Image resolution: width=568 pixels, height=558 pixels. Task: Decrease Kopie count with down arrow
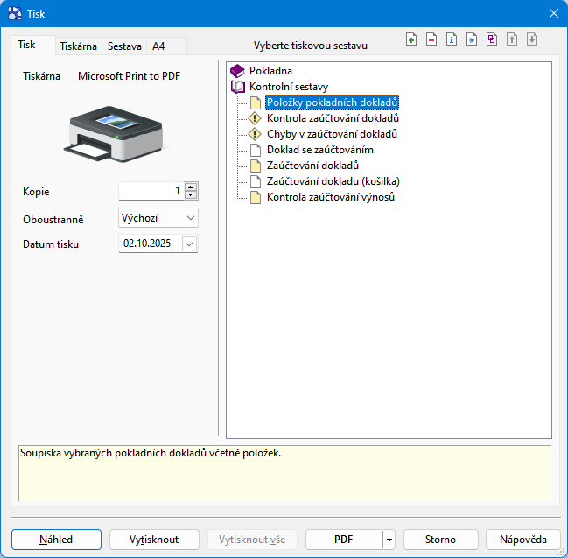point(191,194)
